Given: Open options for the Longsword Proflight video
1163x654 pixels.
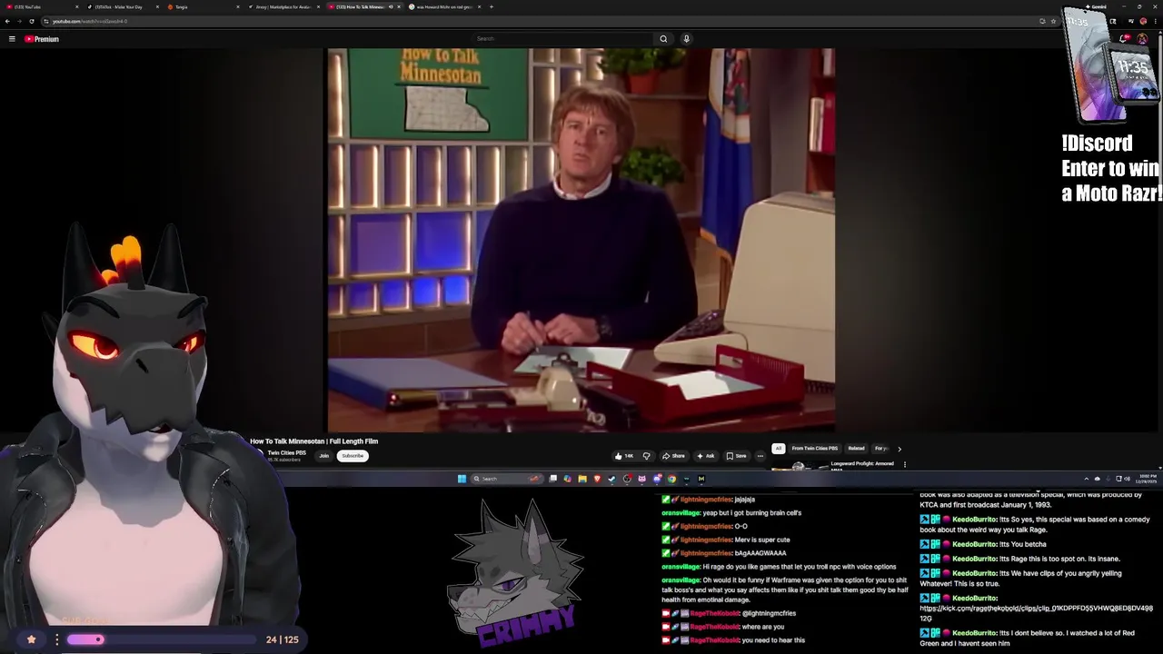Looking at the screenshot, I should point(904,464).
